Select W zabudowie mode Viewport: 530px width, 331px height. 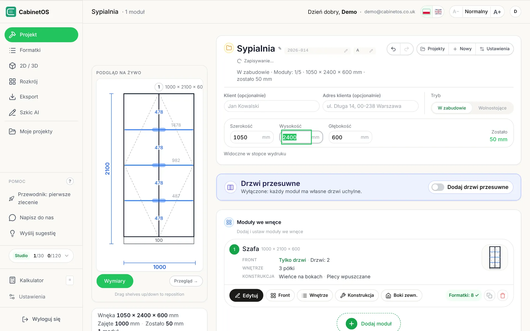point(452,108)
